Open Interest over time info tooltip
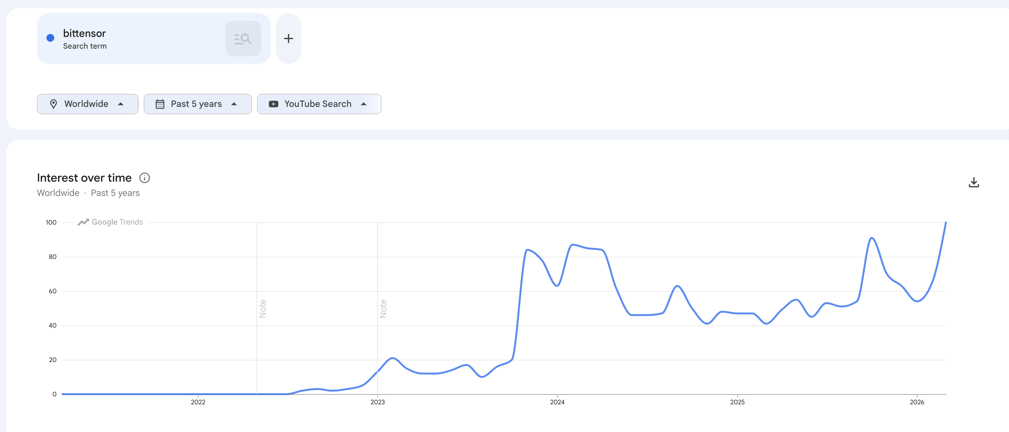The width and height of the screenshot is (1009, 432). click(145, 178)
